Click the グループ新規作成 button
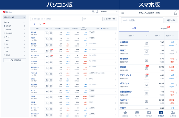Screen dimensions: 179x118 [x=15, y=60]
